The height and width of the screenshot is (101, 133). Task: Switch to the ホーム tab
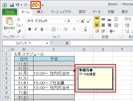coord(26,12)
